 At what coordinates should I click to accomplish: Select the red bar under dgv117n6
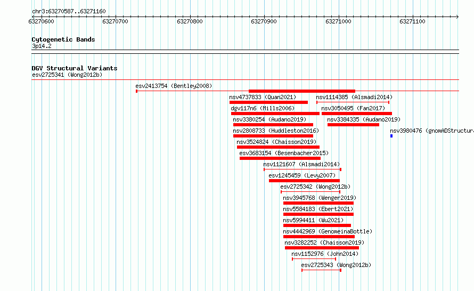tap(275, 114)
